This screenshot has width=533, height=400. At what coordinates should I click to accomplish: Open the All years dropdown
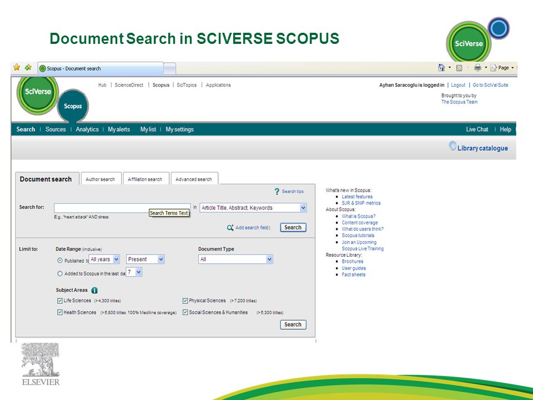point(104,259)
